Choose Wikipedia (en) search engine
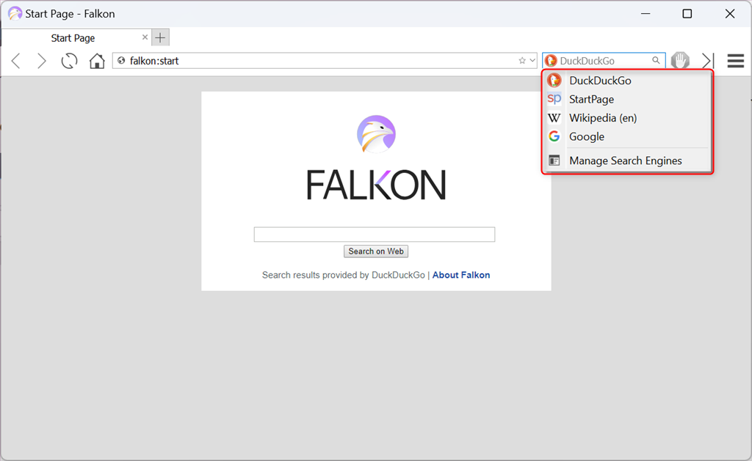The width and height of the screenshot is (752, 461). click(628, 118)
